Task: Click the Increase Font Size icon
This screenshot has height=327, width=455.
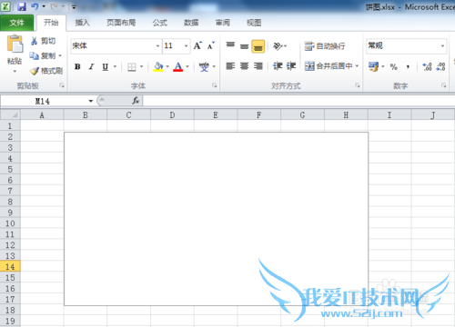Action: click(197, 45)
